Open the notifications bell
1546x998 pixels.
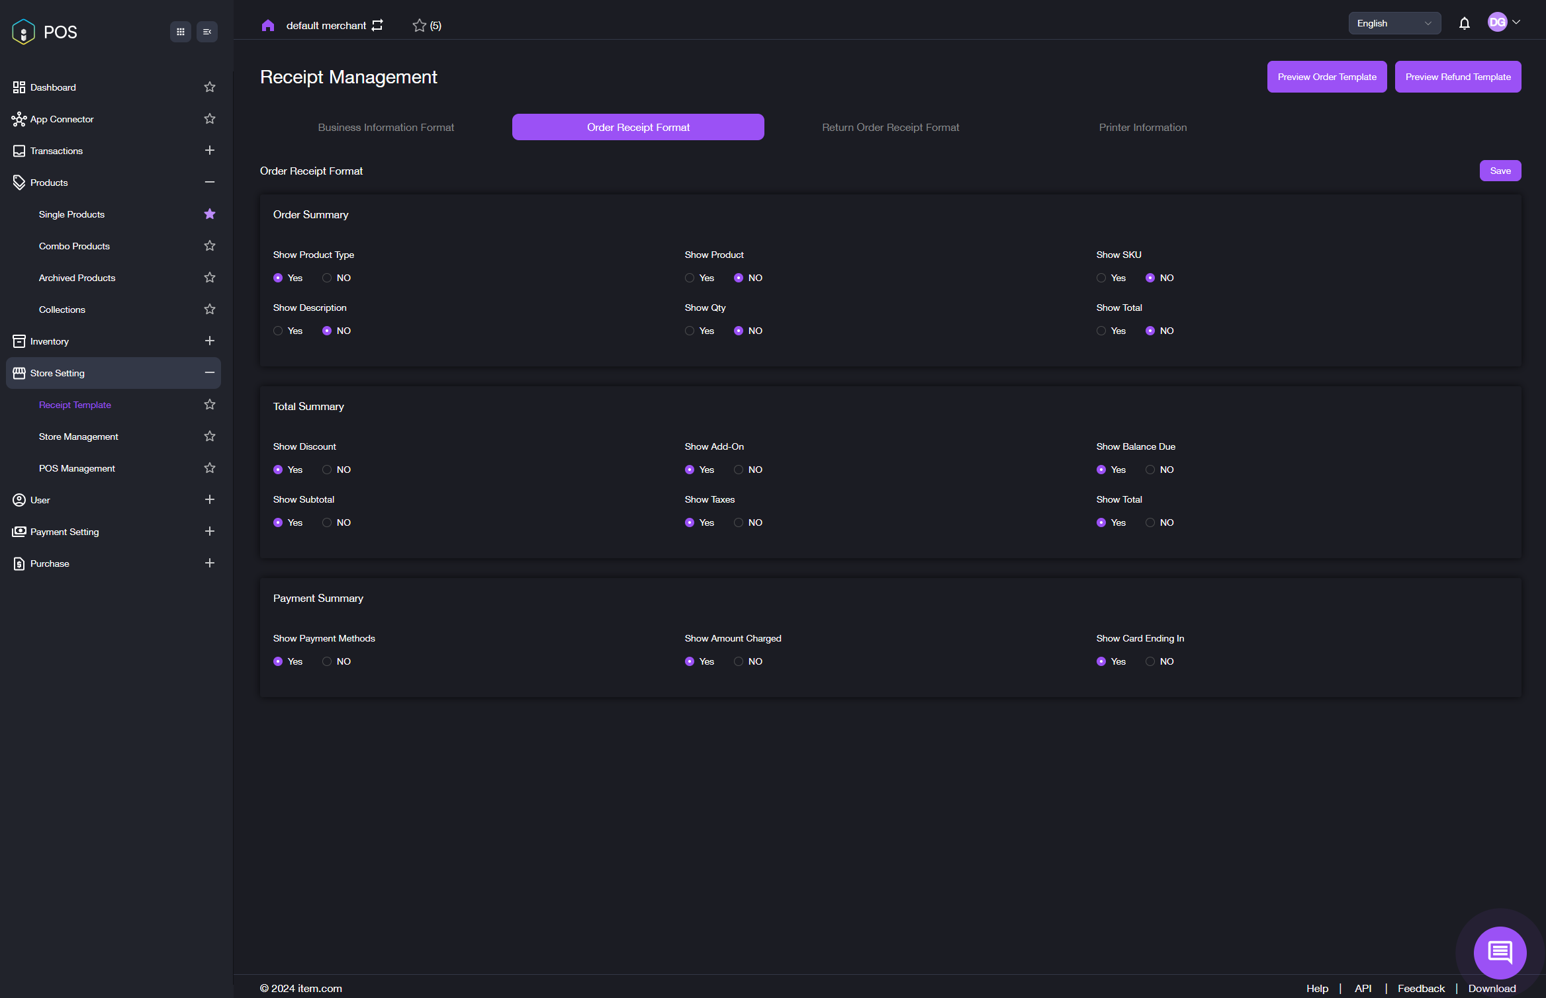pyautogui.click(x=1464, y=23)
